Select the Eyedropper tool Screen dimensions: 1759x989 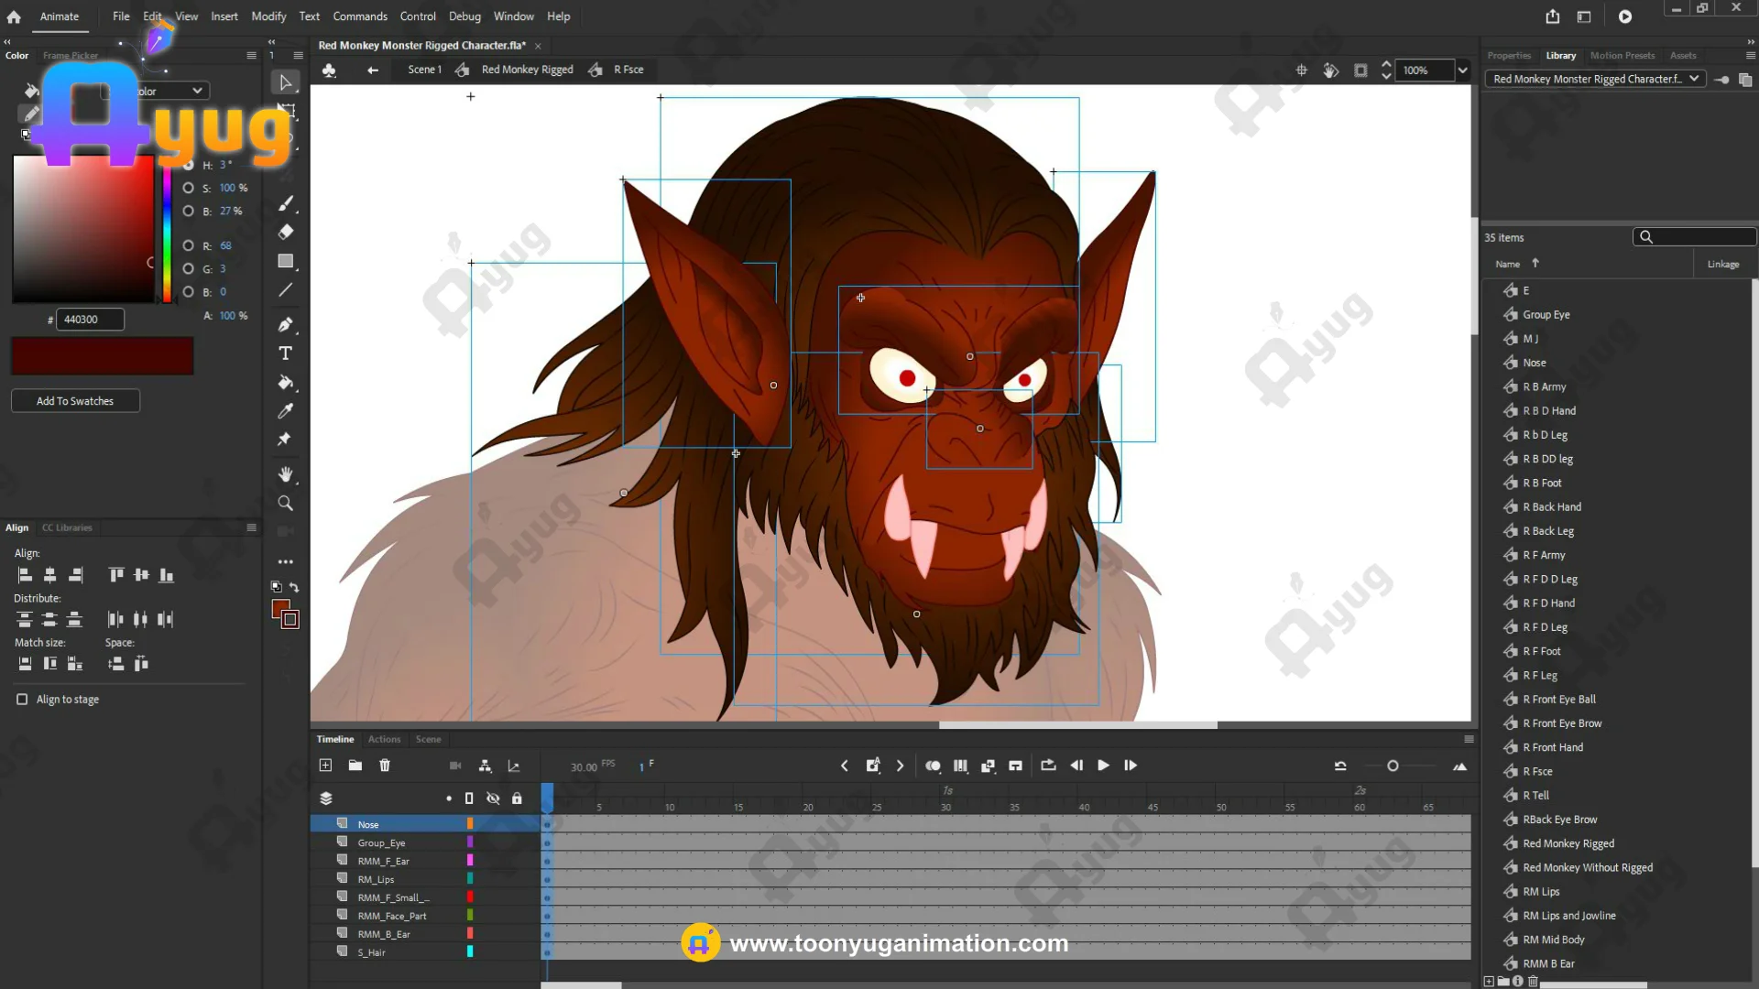(x=285, y=411)
